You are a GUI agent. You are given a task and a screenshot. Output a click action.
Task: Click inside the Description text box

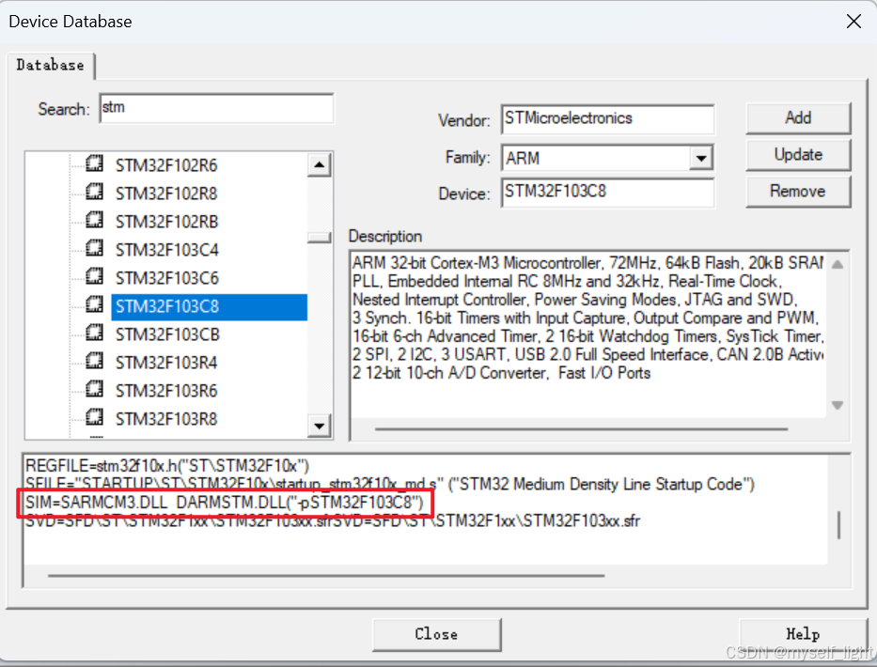click(588, 333)
